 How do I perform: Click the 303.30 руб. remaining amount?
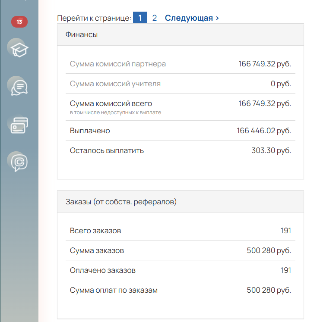[x=271, y=150]
